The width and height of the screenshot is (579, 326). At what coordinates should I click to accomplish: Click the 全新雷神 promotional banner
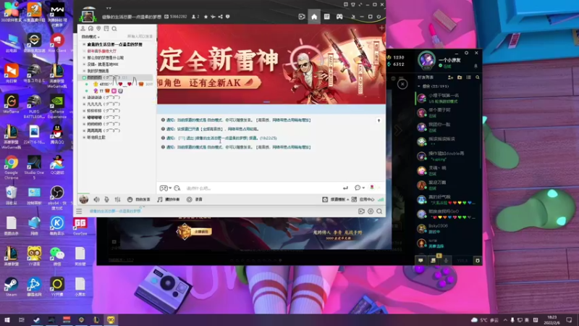(x=271, y=64)
